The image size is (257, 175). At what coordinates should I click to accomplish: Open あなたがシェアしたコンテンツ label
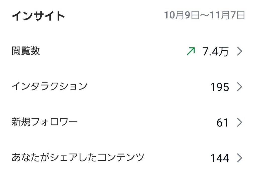[78, 158]
